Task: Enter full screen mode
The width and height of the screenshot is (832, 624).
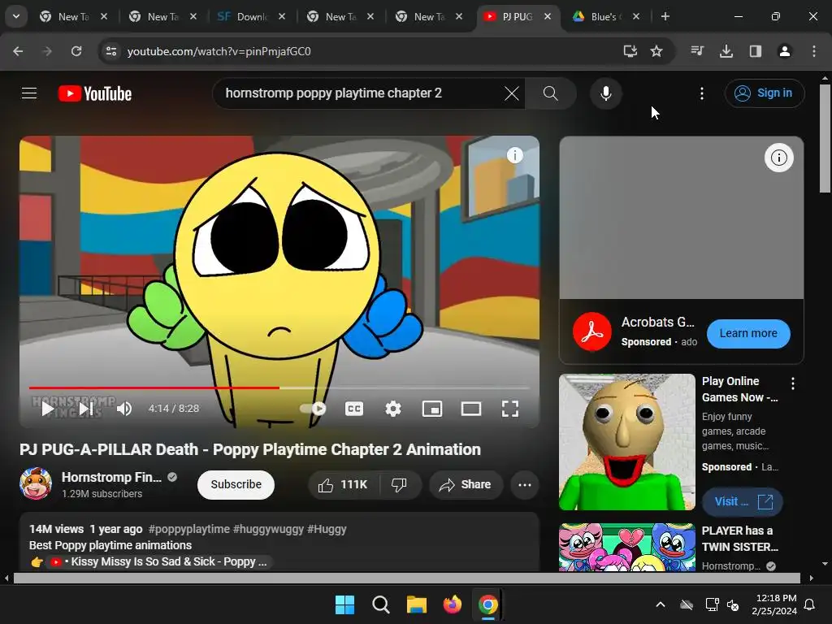Action: (x=510, y=409)
